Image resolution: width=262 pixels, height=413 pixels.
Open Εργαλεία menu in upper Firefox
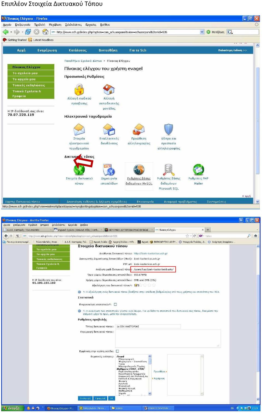coord(91,25)
